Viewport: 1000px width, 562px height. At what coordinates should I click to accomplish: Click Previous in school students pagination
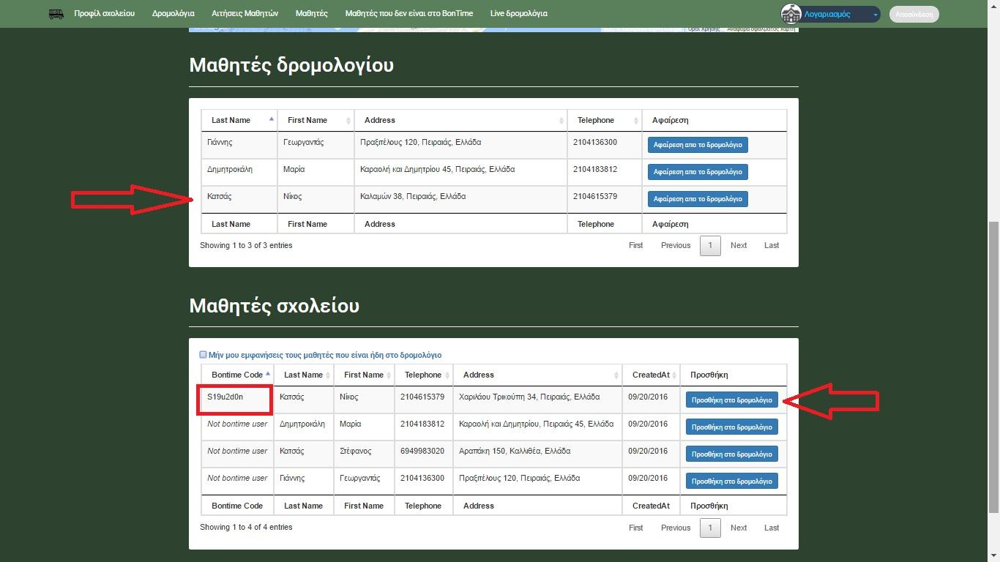tap(676, 528)
